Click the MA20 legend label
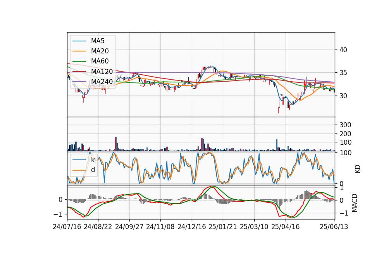Screen dimensions: 372x267 [x=100, y=51]
